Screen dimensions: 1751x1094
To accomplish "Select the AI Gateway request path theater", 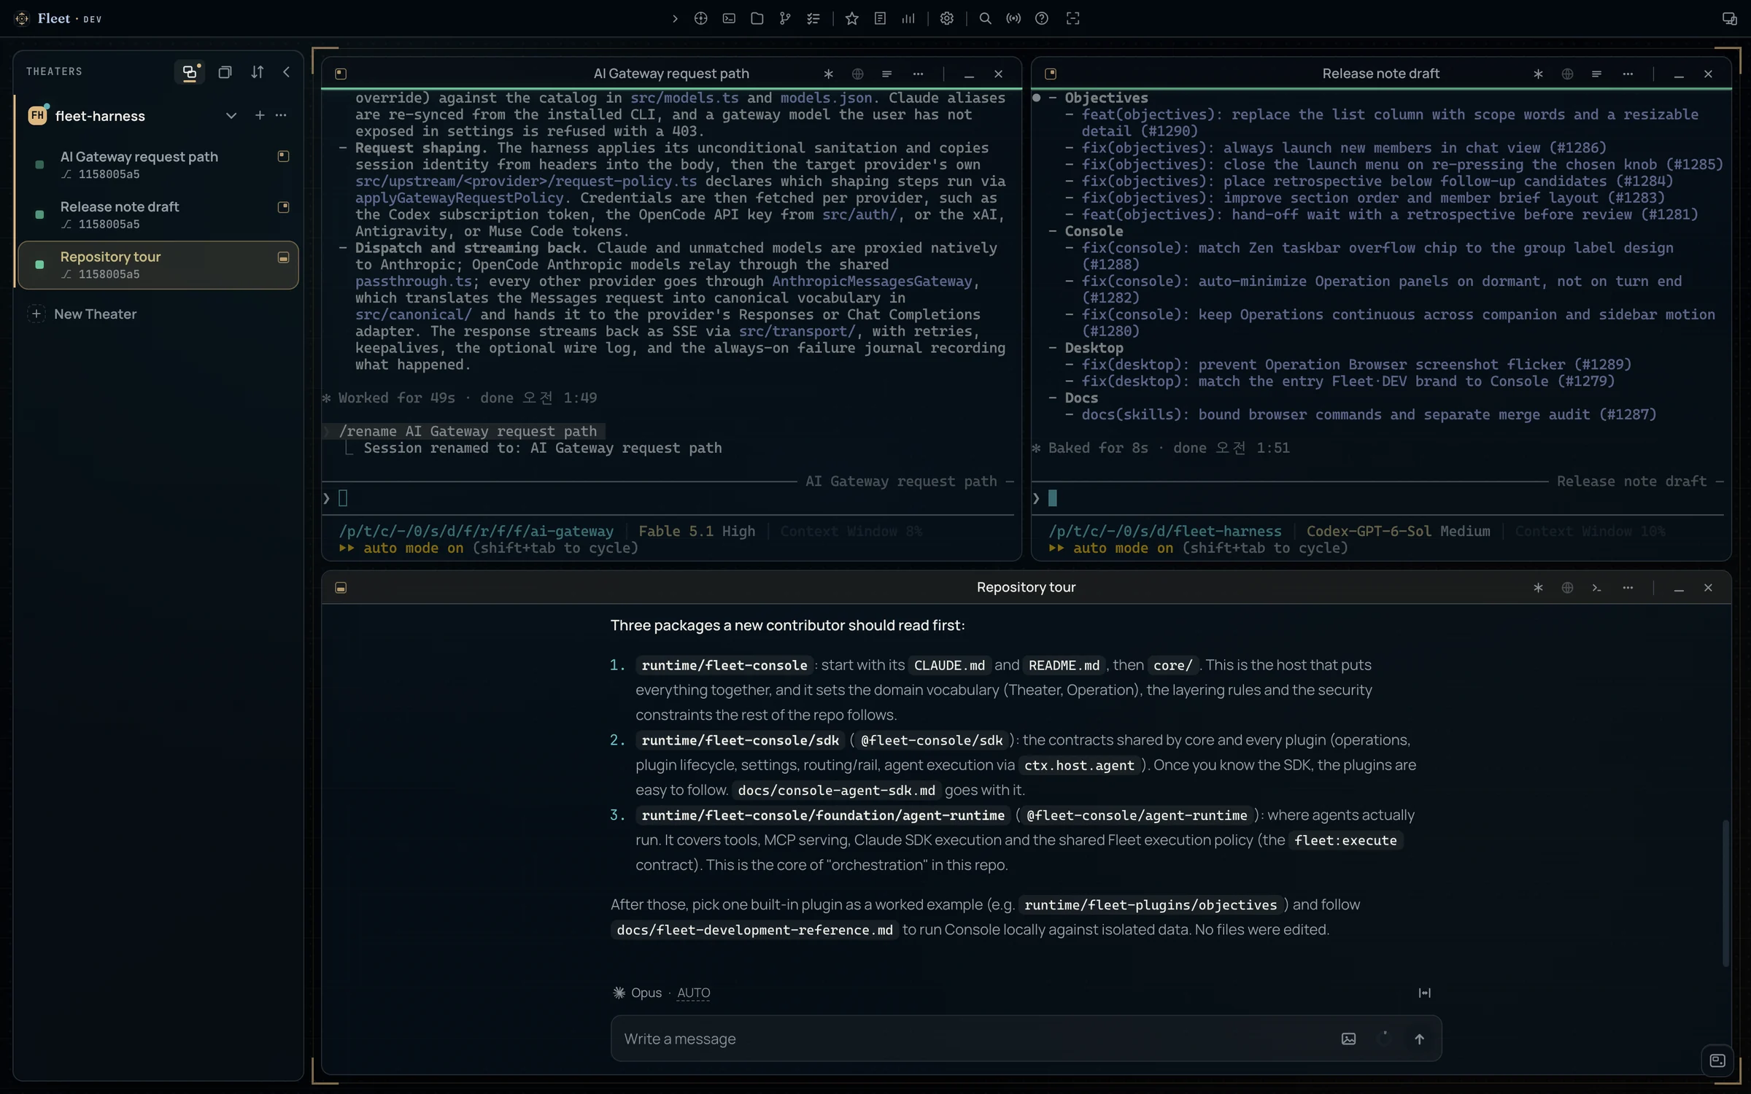I will (x=158, y=165).
